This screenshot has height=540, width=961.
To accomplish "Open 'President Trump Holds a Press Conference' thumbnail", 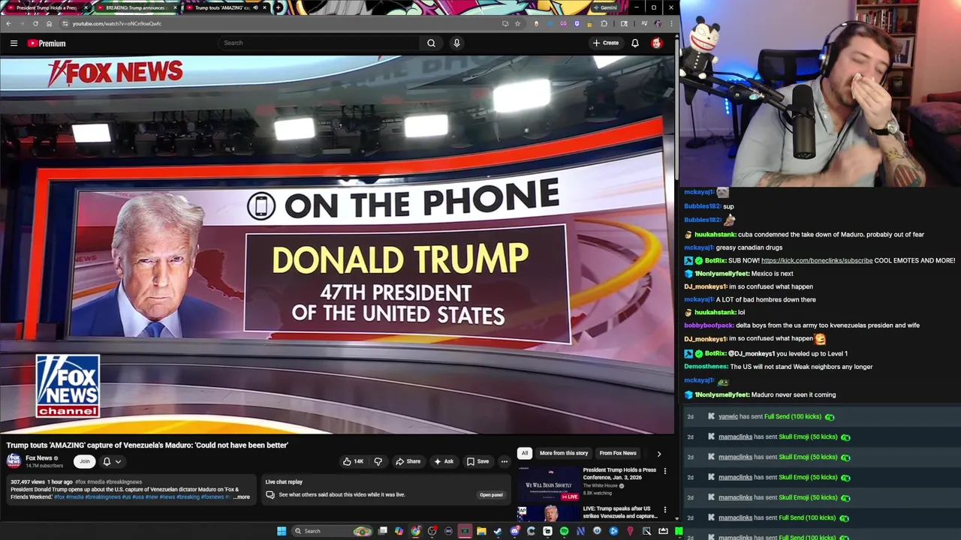I will (x=549, y=484).
